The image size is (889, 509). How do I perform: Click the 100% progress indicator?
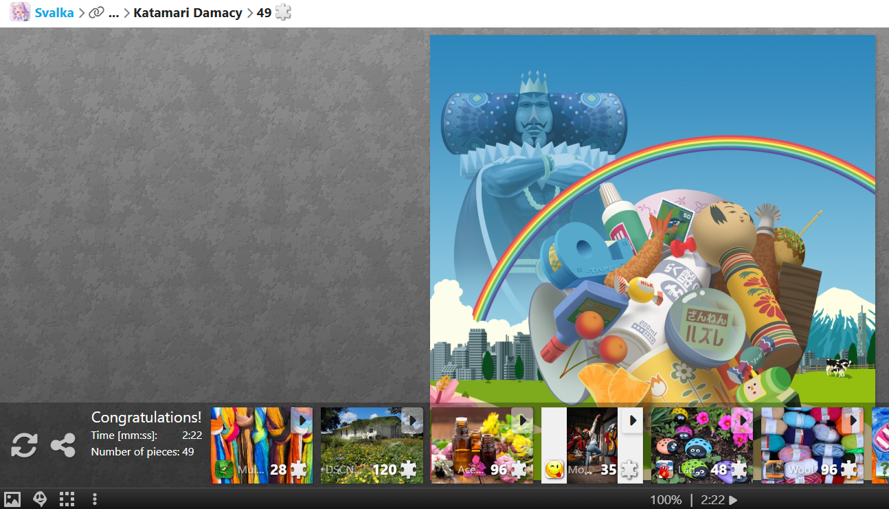pyautogui.click(x=666, y=500)
